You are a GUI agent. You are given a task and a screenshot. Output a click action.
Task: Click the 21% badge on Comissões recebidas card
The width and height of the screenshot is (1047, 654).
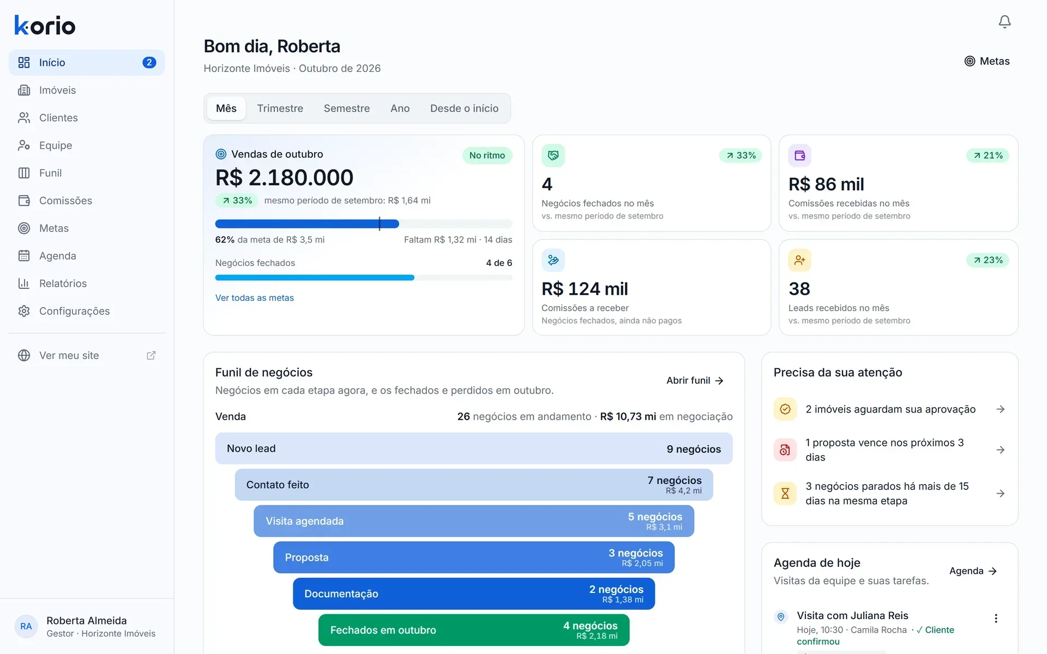coord(988,155)
